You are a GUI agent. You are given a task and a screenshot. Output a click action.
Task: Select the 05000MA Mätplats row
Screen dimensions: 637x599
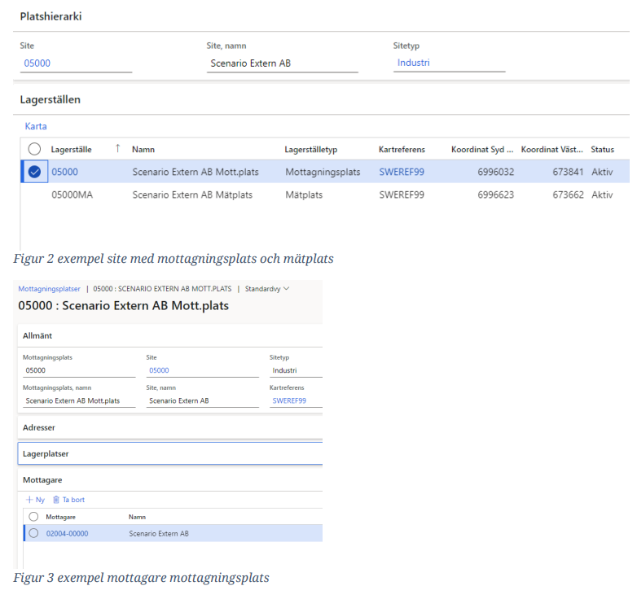tap(192, 195)
